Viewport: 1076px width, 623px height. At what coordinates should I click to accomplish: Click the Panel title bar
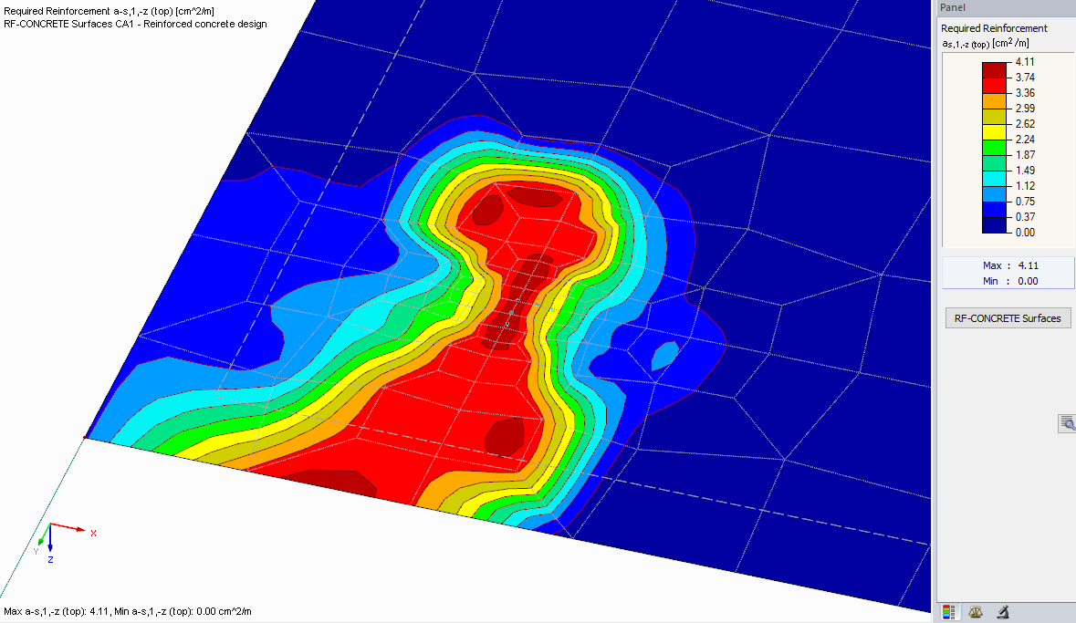tap(1006, 7)
